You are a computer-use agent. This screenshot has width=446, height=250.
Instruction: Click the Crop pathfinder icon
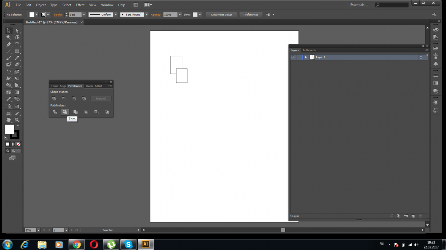[86, 112]
